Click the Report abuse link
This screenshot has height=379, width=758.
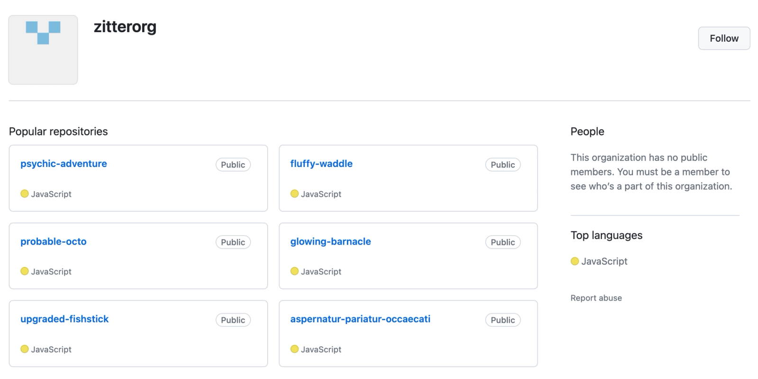(596, 298)
